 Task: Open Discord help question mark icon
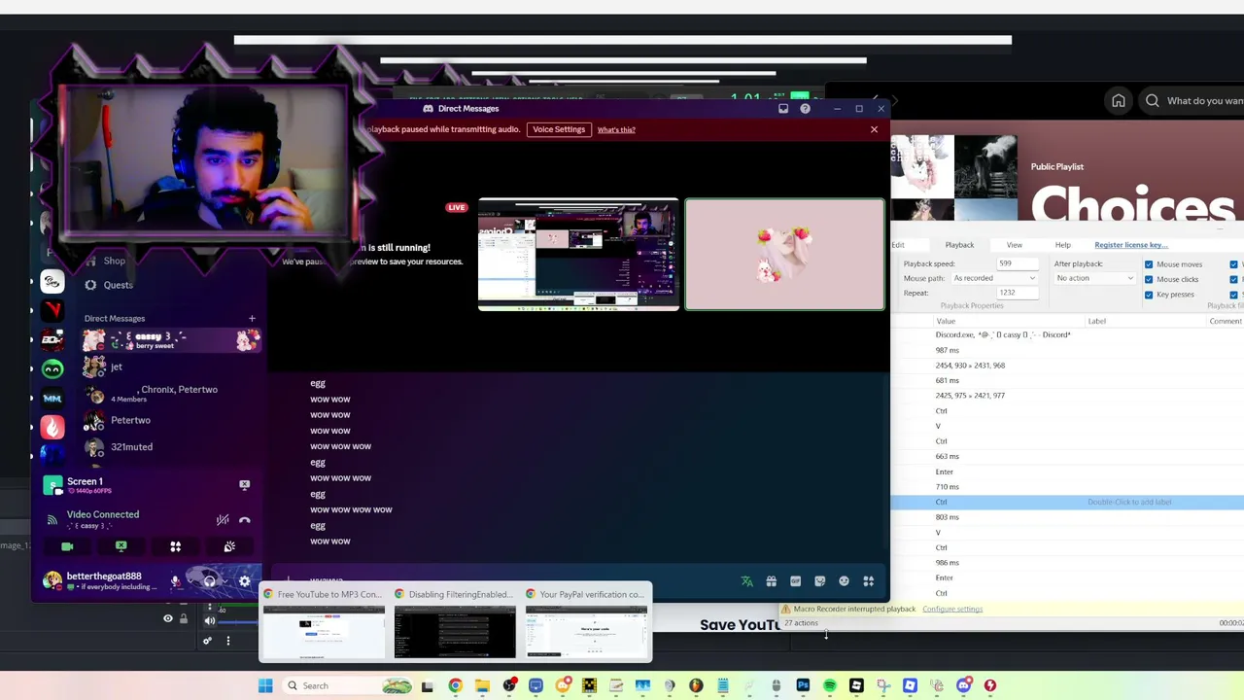click(805, 109)
